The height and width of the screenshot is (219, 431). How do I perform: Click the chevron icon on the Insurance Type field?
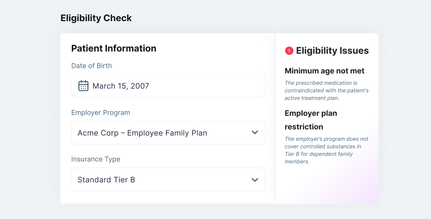(x=255, y=179)
